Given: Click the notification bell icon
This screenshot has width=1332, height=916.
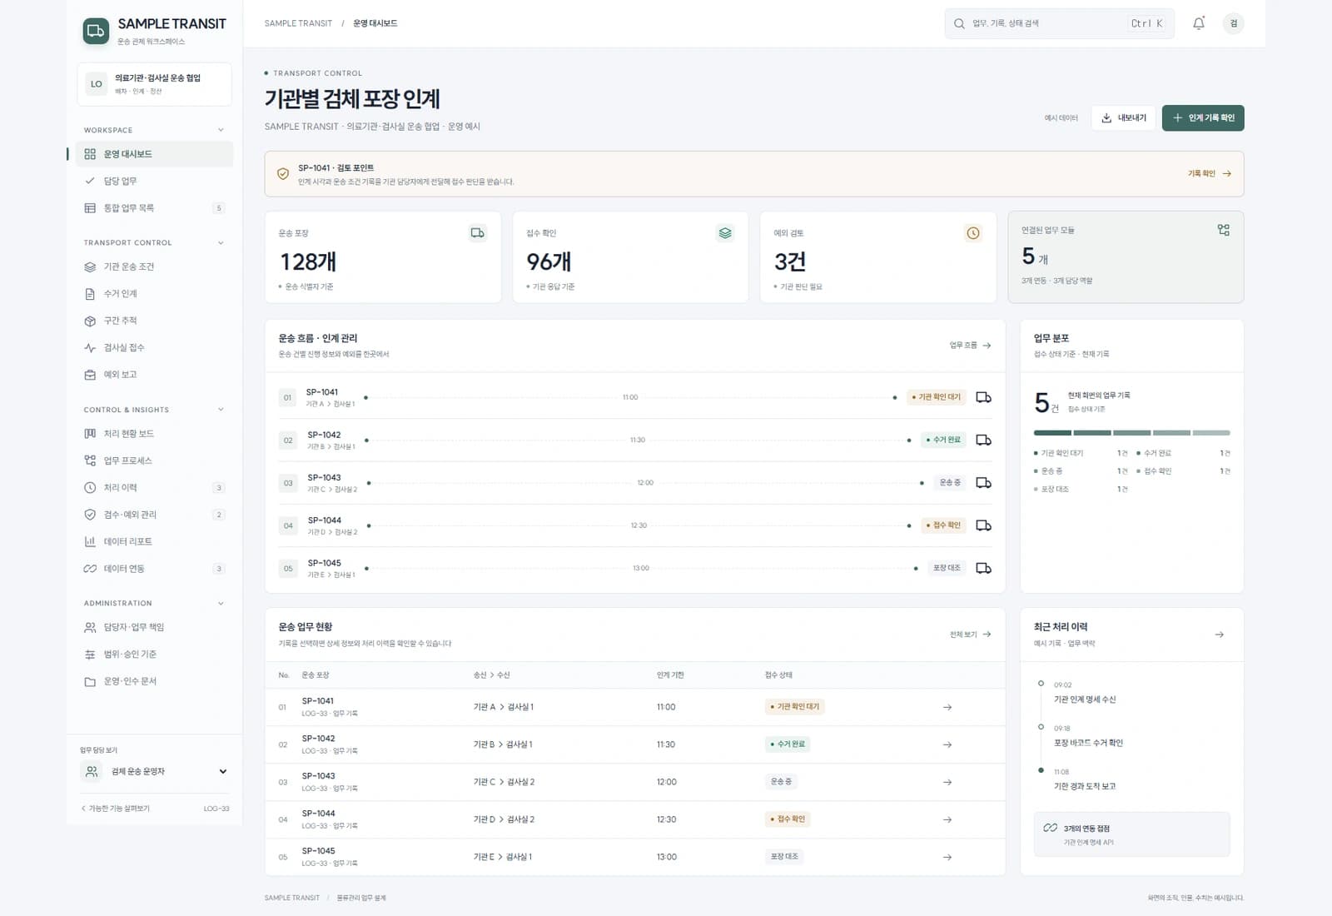Looking at the screenshot, I should click(x=1198, y=23).
